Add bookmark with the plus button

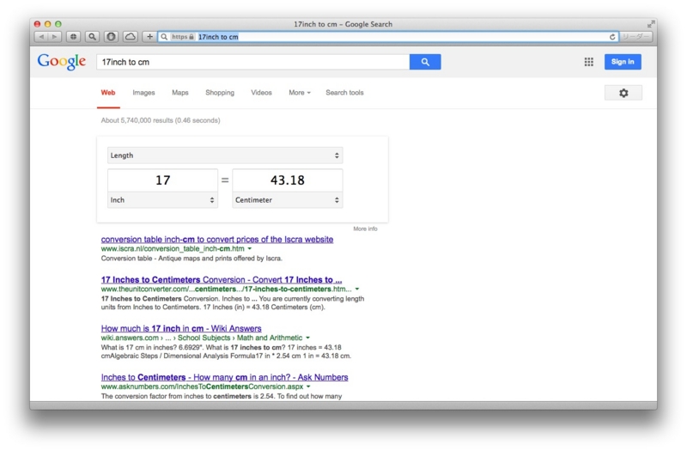click(x=149, y=37)
